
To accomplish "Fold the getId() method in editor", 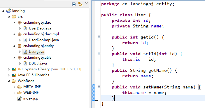I will point(99,37).
